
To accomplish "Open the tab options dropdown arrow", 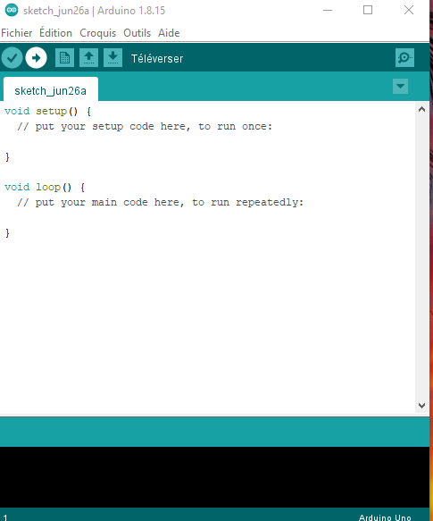I will point(401,87).
